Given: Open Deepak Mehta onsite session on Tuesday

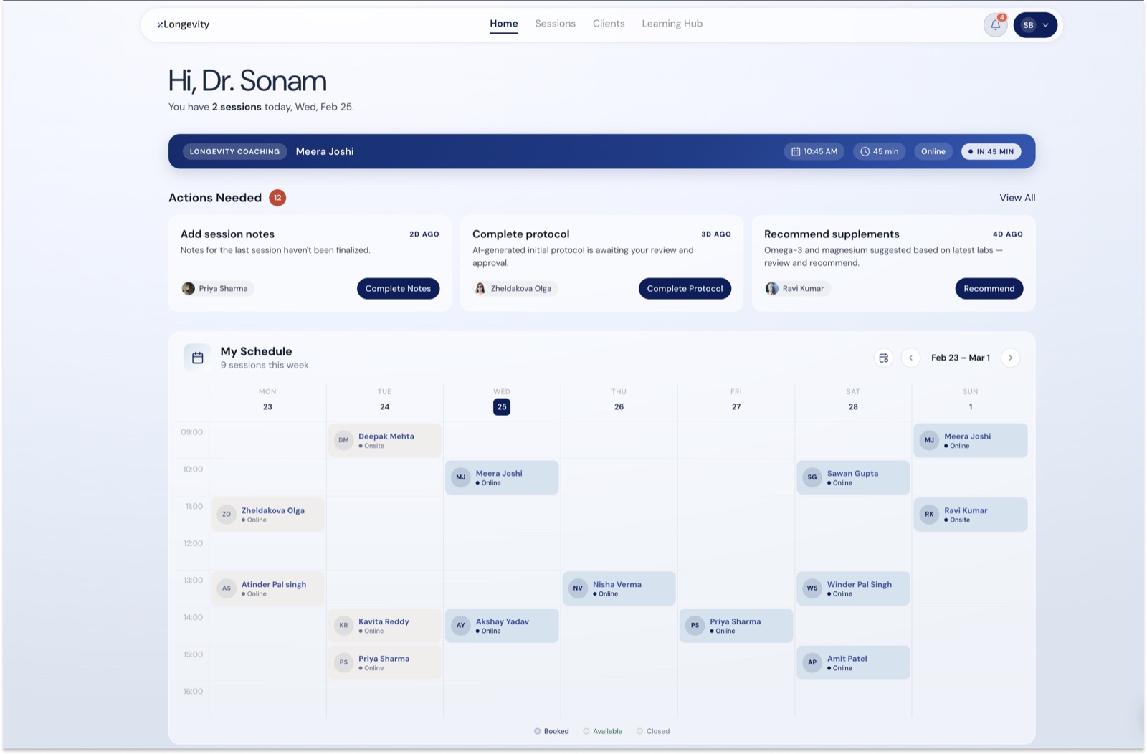Looking at the screenshot, I should click(385, 441).
